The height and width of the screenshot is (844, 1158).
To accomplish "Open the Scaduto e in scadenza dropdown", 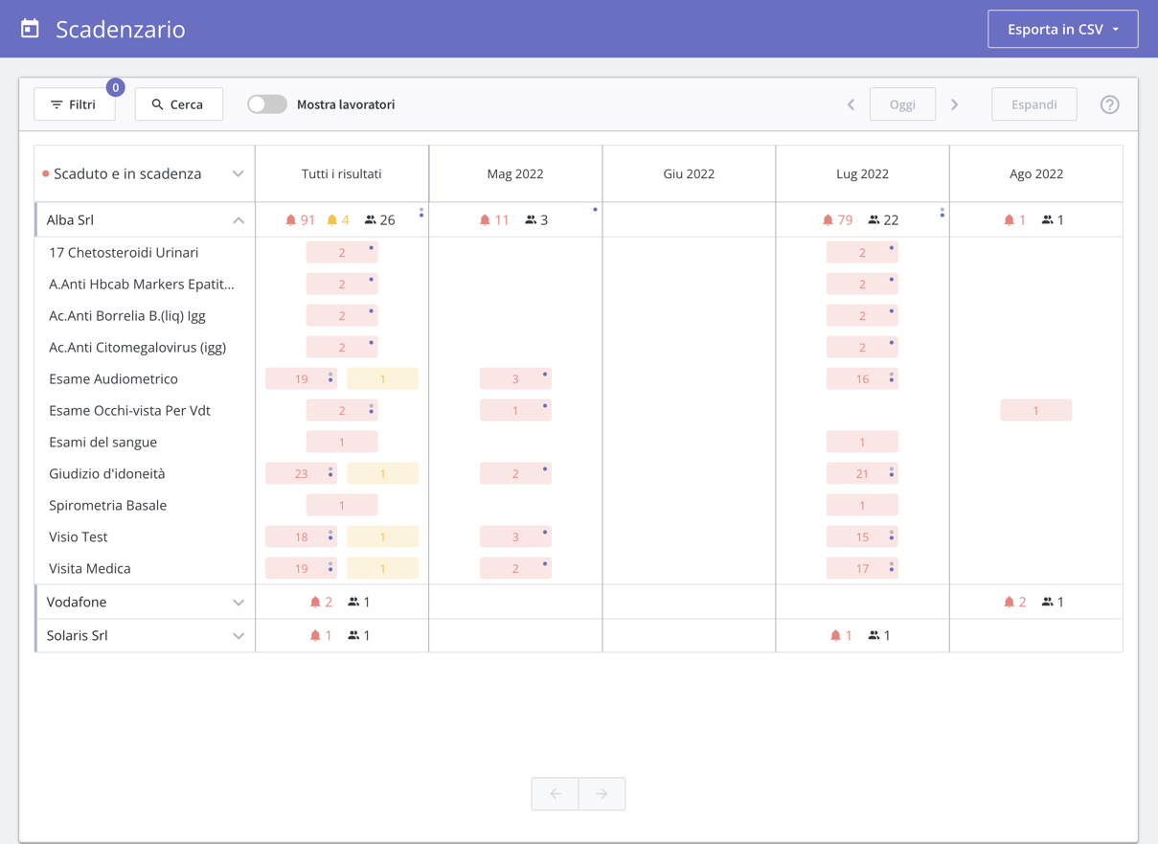I will [x=238, y=174].
